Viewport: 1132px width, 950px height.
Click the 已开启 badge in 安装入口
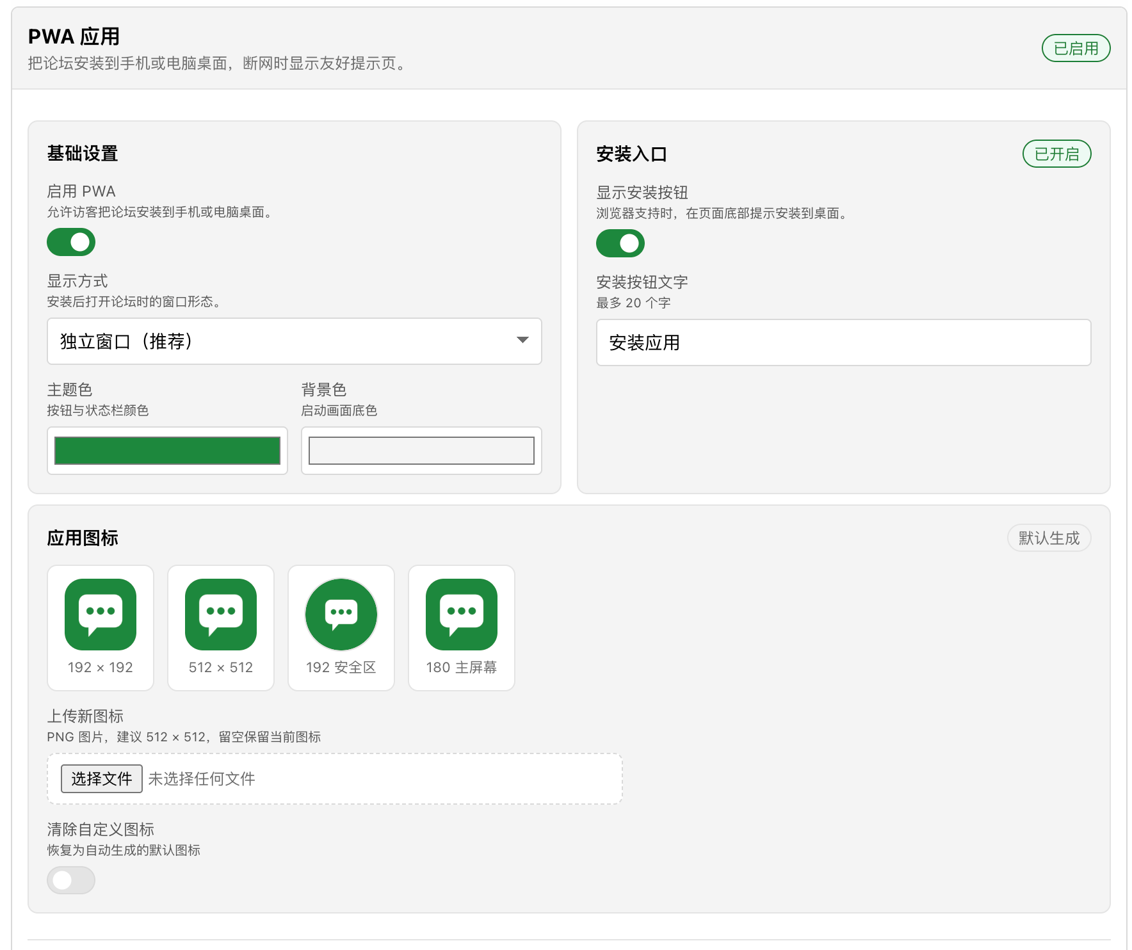pos(1056,154)
